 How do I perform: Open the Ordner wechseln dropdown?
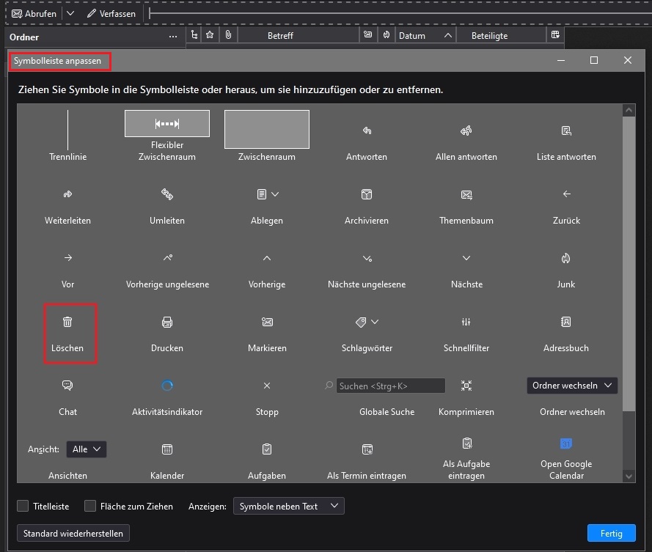pyautogui.click(x=572, y=386)
